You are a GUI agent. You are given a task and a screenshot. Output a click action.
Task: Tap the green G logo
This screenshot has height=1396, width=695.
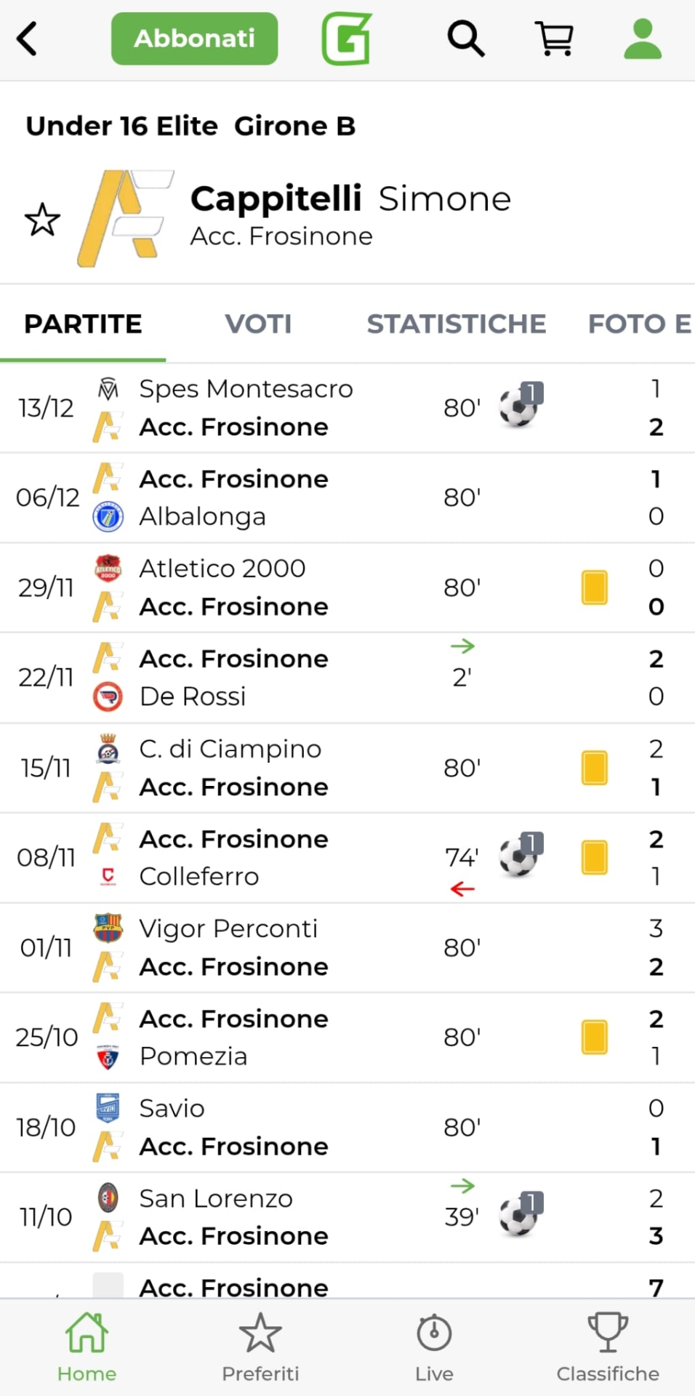pos(347,39)
